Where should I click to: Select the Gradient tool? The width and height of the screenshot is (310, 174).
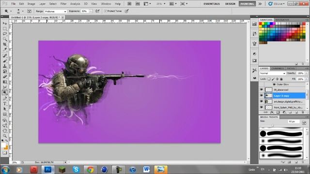5,82
